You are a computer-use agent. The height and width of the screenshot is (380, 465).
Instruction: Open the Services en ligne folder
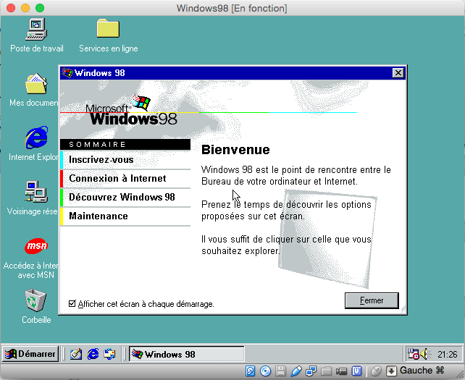click(108, 29)
